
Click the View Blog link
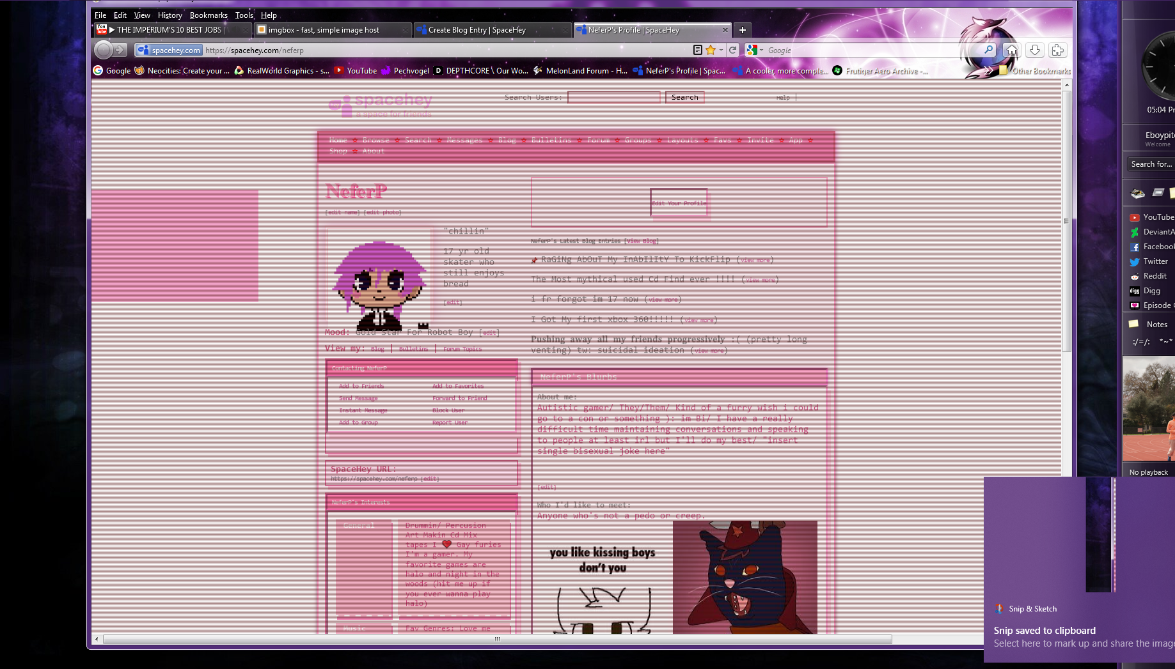pos(642,241)
